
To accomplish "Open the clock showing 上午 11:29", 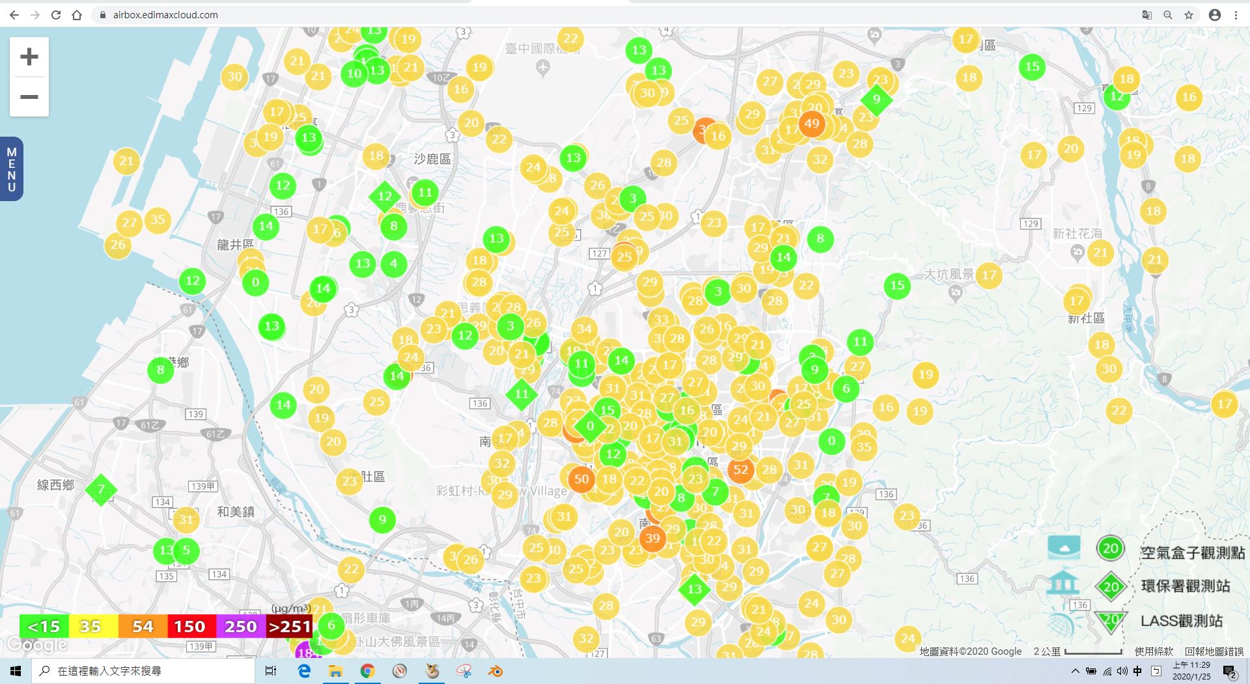I will pyautogui.click(x=1191, y=671).
